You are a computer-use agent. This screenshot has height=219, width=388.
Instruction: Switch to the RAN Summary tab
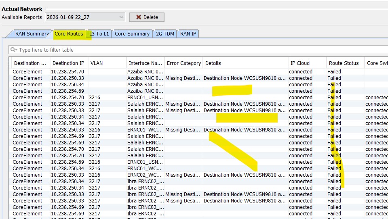(x=32, y=34)
